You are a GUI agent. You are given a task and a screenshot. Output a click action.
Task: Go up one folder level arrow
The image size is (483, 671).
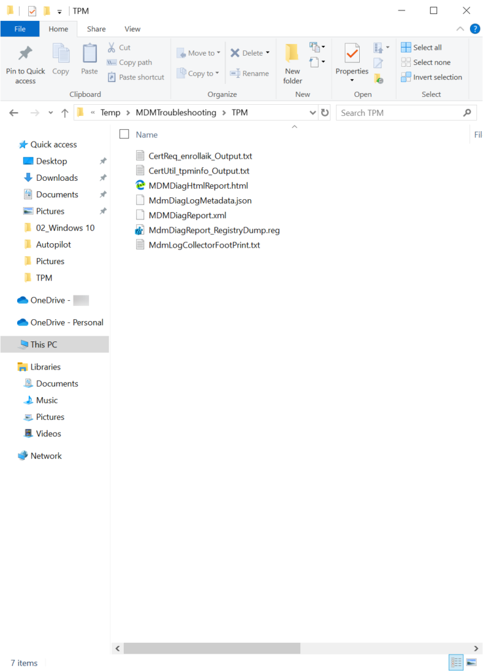tap(65, 113)
